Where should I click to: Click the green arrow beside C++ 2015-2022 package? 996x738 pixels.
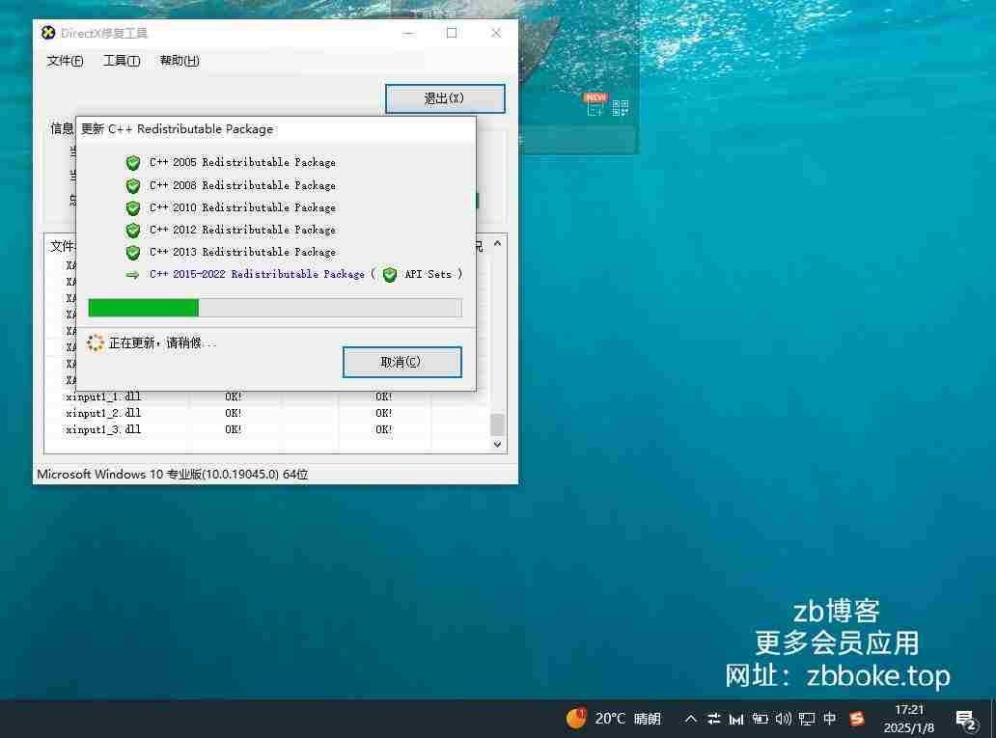click(132, 275)
